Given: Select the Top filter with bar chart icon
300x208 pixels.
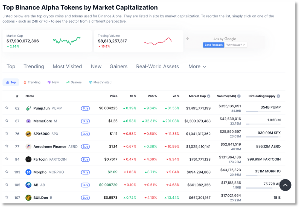Looking at the screenshot, I should click(11, 82).
